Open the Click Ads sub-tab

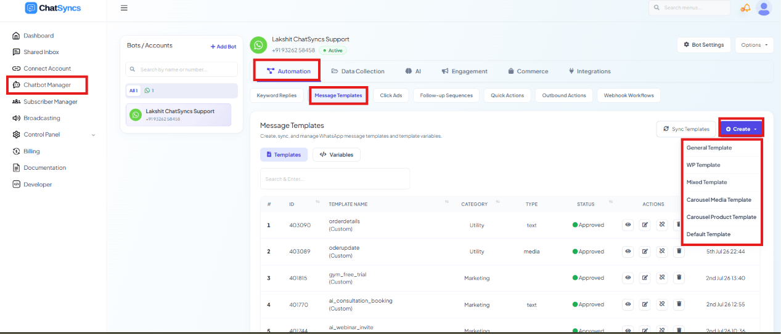(391, 95)
